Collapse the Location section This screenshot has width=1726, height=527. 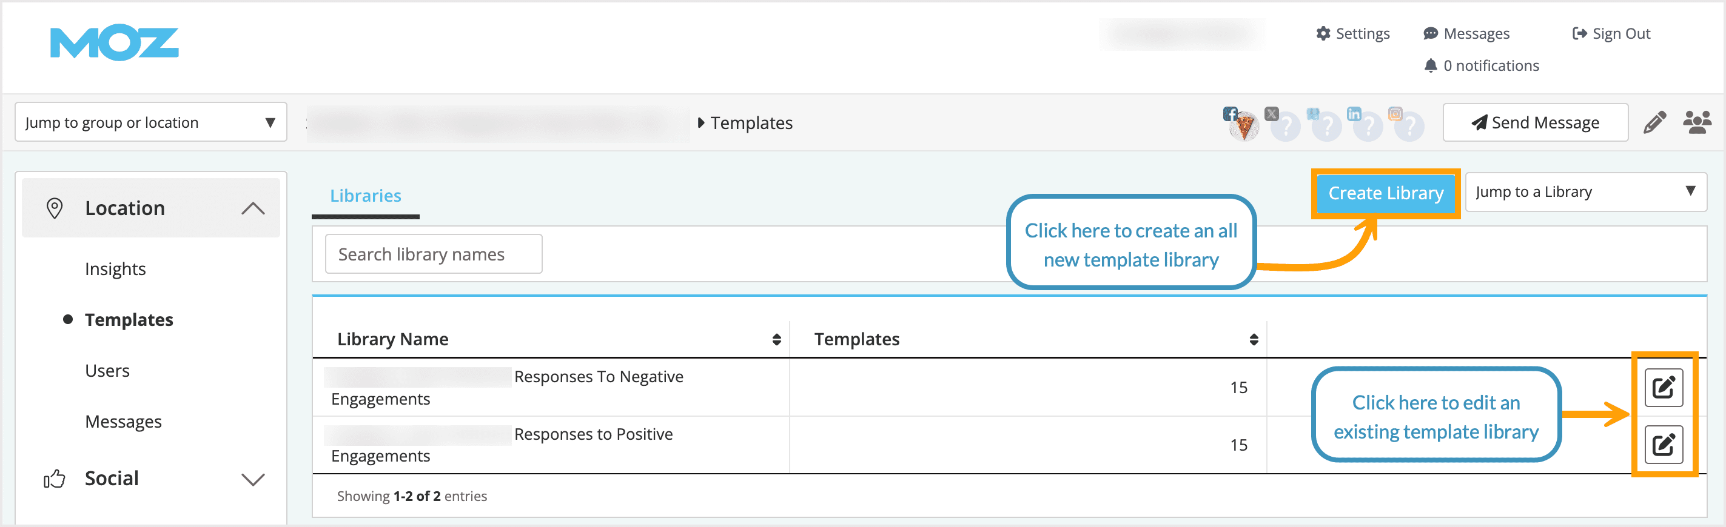pyautogui.click(x=253, y=208)
